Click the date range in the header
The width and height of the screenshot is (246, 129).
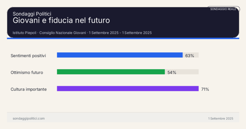coord(120,33)
